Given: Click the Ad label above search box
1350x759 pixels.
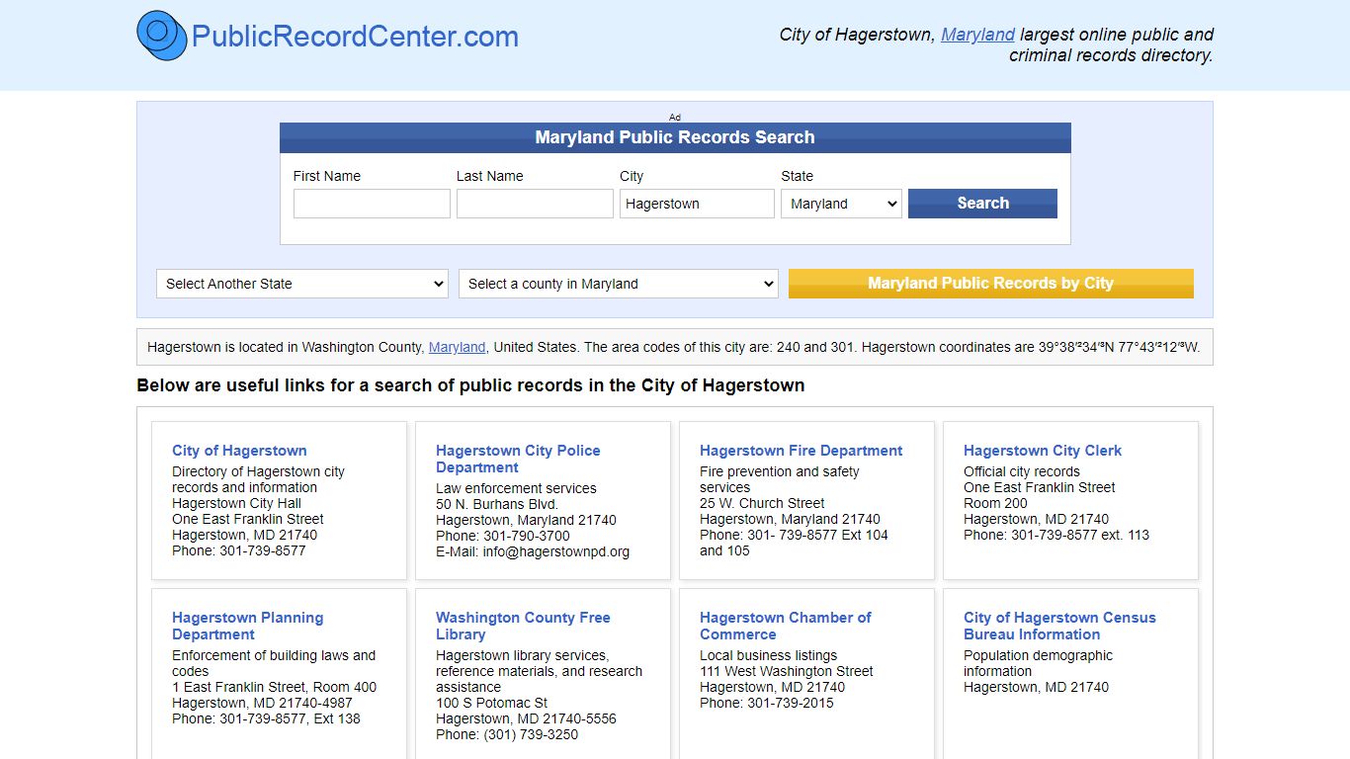Looking at the screenshot, I should pyautogui.click(x=675, y=117).
